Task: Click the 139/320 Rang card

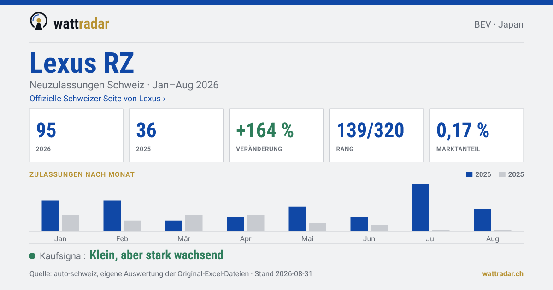Action: pos(377,135)
